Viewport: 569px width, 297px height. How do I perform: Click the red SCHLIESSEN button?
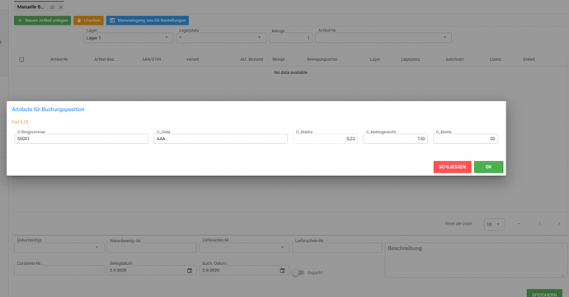pyautogui.click(x=452, y=167)
